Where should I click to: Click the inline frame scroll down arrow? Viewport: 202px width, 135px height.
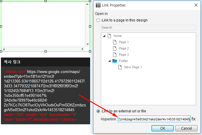(87, 44)
